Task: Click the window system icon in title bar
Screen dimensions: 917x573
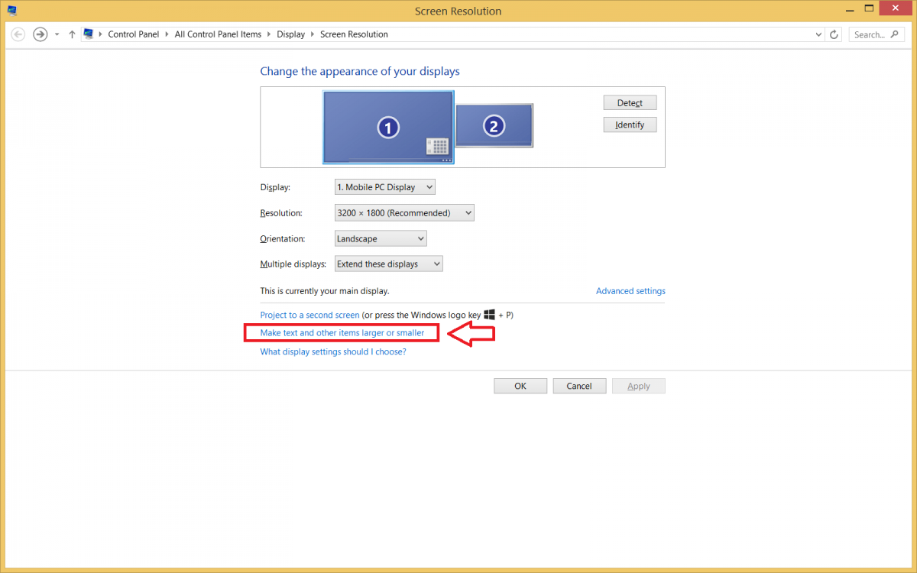Action: 12,11
